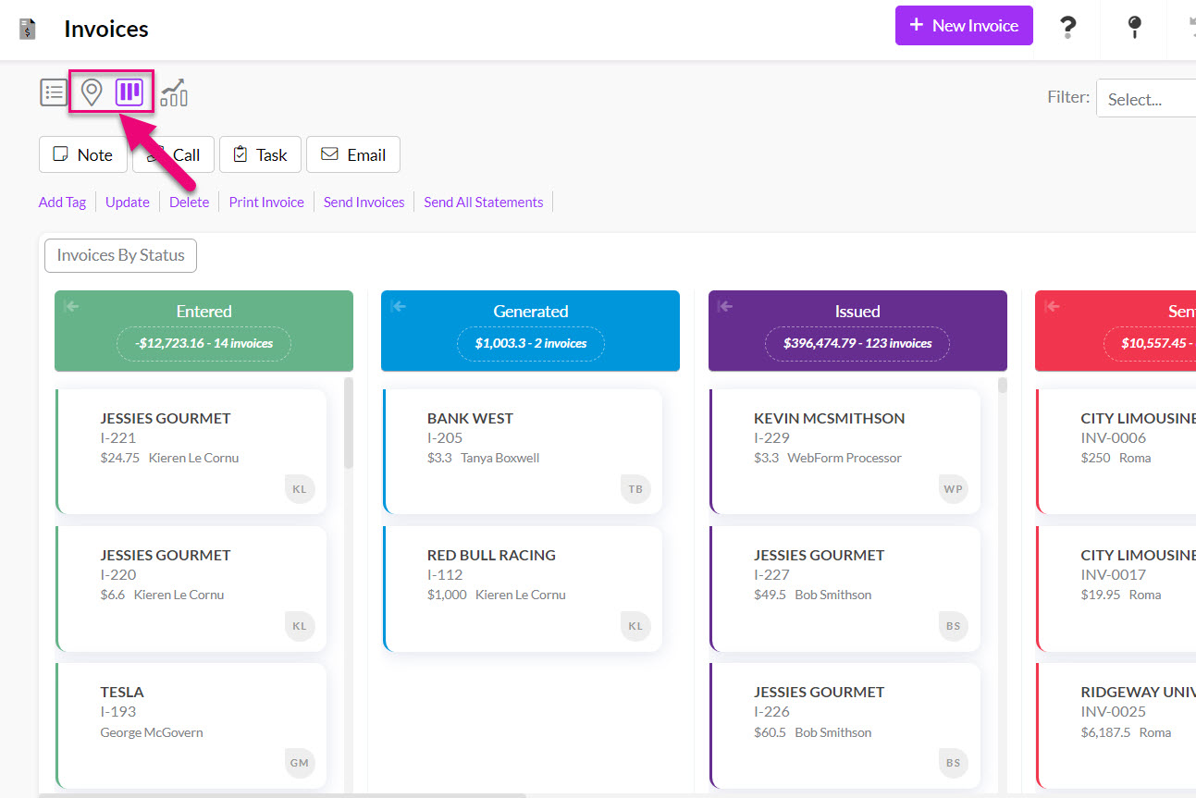
Task: Open Jessies Gourmet invoice I-221 card
Action: click(191, 451)
